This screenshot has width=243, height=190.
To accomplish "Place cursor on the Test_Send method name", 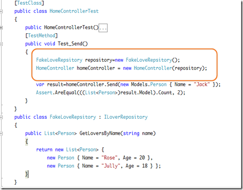I will click(x=70, y=44).
